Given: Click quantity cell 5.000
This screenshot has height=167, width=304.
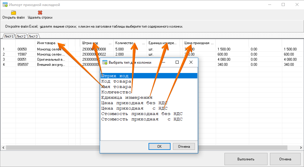Looking at the screenshot, I should tap(130, 49).
